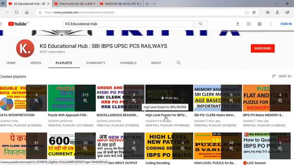The width and height of the screenshot is (294, 165).
Task: Close the KS Educational Hub tab
Action: click(48, 4)
